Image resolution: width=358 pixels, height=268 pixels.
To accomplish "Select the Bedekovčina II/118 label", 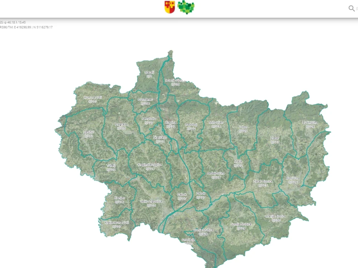I will point(216,175).
